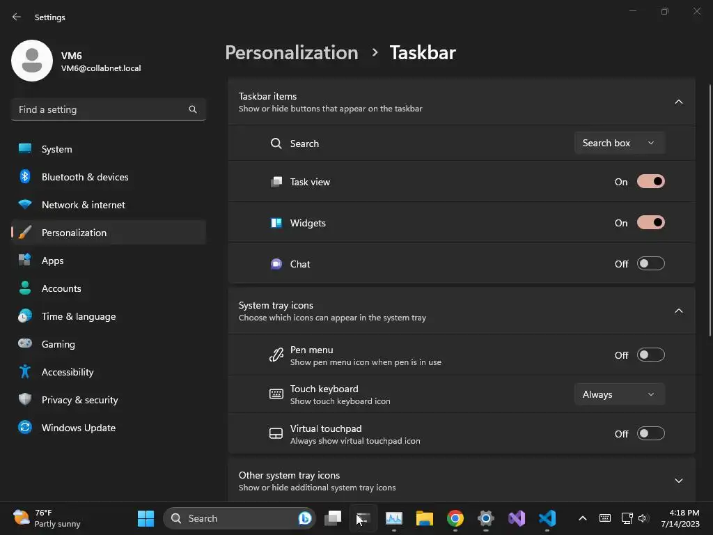This screenshot has height=535, width=713.
Task: Select the Personalization category
Action: coord(109,233)
